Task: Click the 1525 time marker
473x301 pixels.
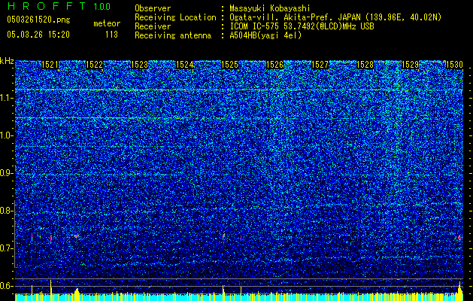Action: pyautogui.click(x=229, y=65)
